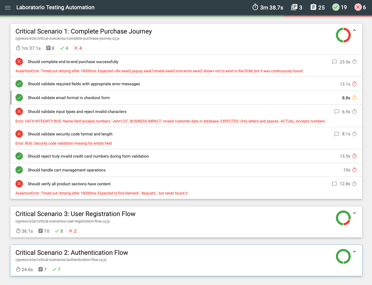Click the Scenario 1 pass/fail donut chart
Viewport: 372px width, 285px height.
[343, 35]
